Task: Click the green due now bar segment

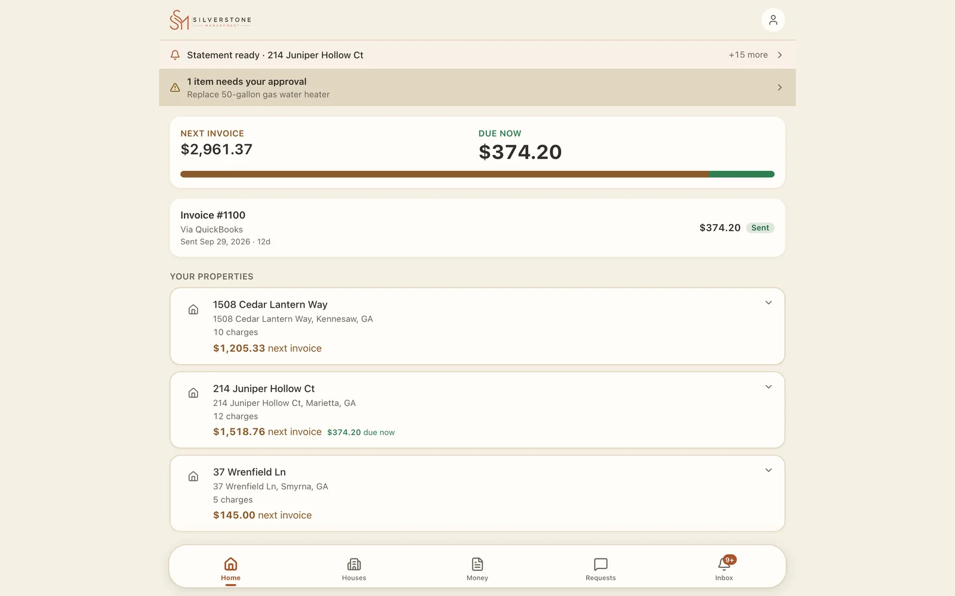Action: click(x=742, y=174)
